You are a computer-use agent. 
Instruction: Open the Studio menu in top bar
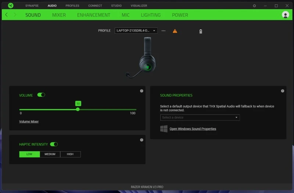116,6
